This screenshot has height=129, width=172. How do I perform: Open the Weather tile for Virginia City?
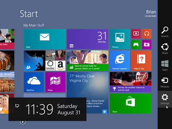(x=87, y=93)
